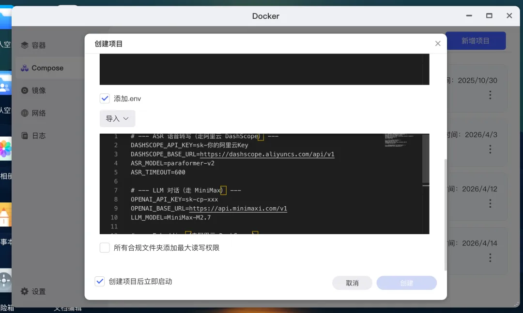The height and width of the screenshot is (313, 523).
Task: Click the 创建项目 dialog title
Action: click(108, 43)
